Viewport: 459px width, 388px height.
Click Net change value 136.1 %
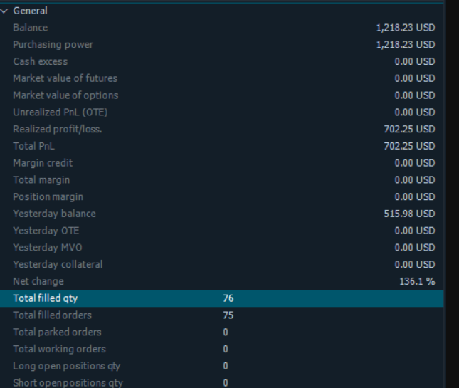click(418, 281)
